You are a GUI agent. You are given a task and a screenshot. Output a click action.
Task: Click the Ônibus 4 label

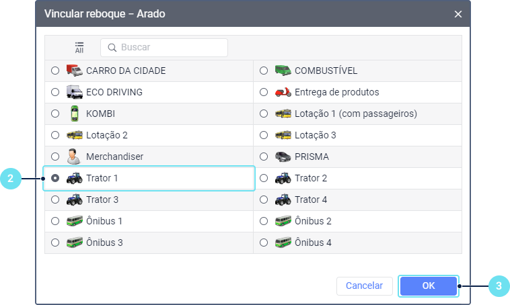[313, 243]
